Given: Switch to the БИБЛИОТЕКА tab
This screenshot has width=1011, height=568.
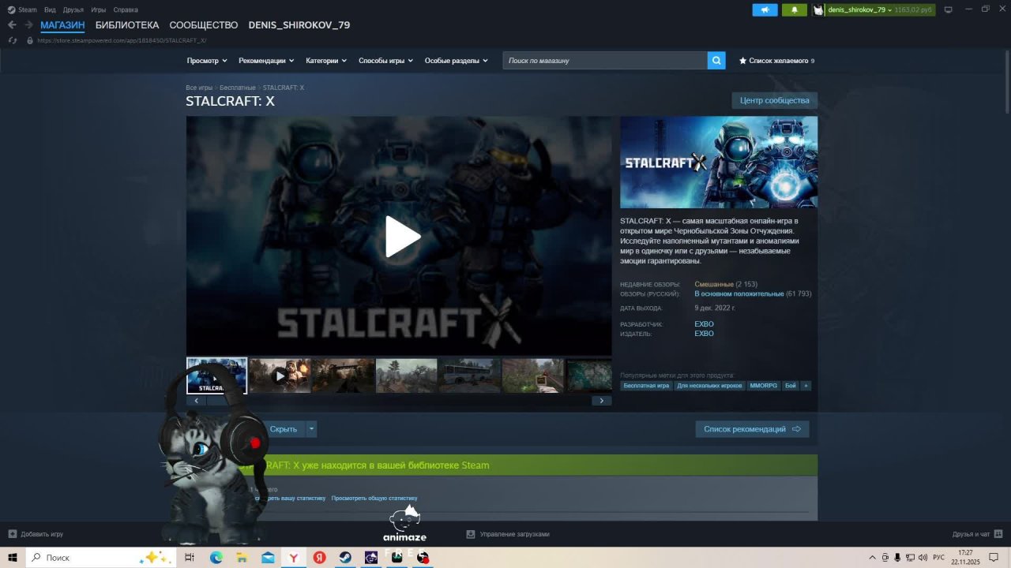Looking at the screenshot, I should (x=127, y=25).
